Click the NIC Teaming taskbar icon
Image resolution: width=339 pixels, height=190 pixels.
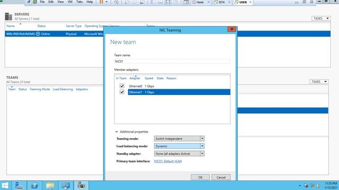[81, 185]
